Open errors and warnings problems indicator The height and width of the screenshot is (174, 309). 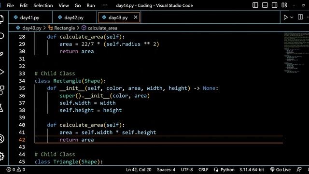point(16,170)
